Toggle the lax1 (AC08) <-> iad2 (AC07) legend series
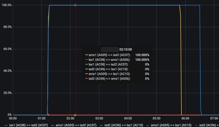 [25, 125]
